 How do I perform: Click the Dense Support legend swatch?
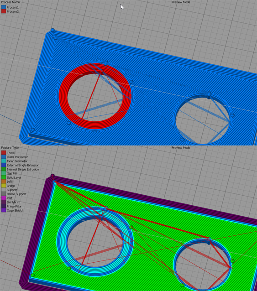[4, 194]
